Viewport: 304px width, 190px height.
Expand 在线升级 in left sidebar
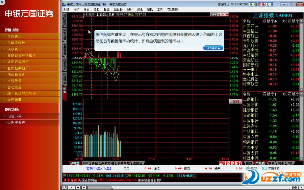click(30, 81)
